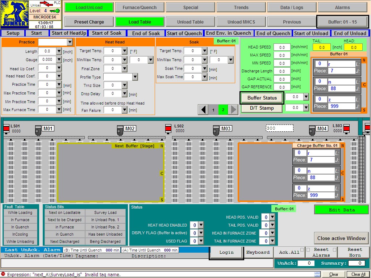Click the Clear All button in status bar
Image resolution: width=371 pixels, height=278 pixels.
point(358,274)
